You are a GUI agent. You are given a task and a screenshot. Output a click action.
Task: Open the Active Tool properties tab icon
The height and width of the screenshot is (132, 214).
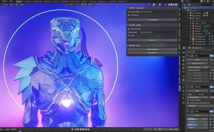184,52
